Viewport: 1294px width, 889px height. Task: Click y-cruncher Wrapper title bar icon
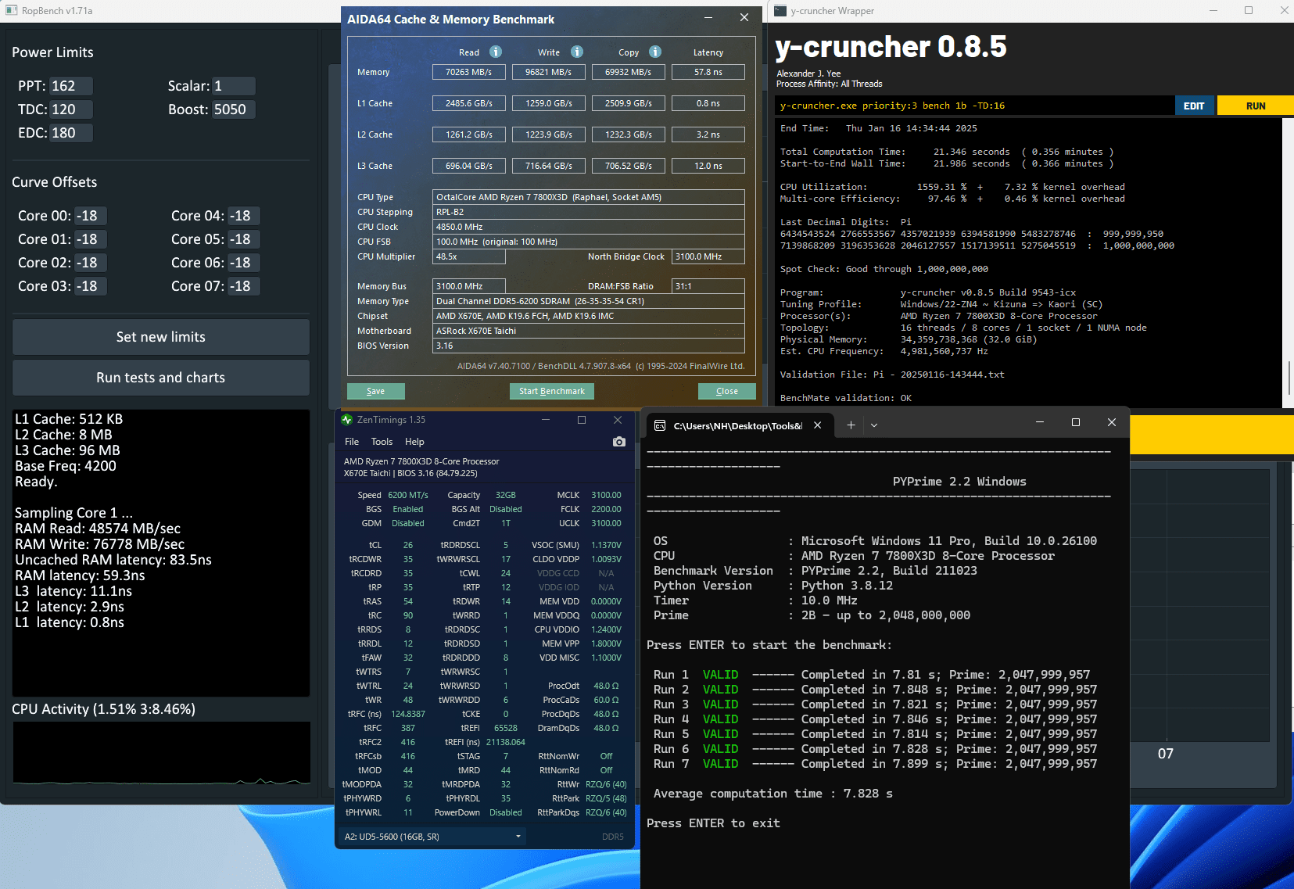780,11
